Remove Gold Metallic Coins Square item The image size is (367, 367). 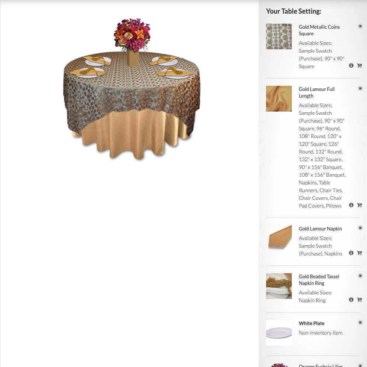pyautogui.click(x=360, y=26)
